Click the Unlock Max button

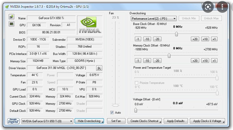pos(211,18)
